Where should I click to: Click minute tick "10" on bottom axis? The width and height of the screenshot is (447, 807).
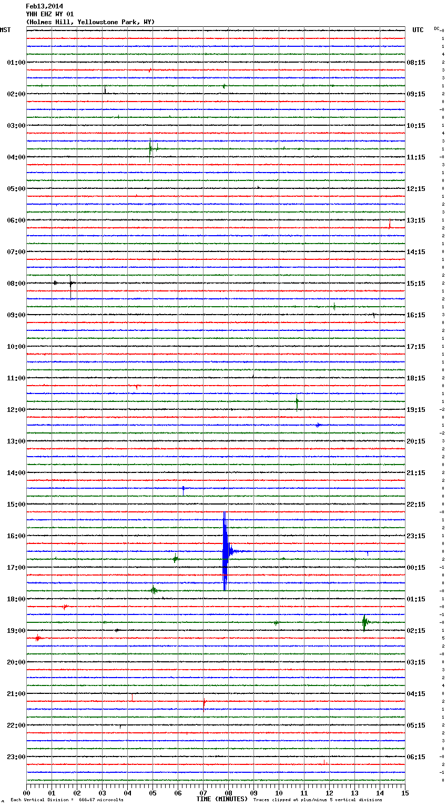[279, 793]
